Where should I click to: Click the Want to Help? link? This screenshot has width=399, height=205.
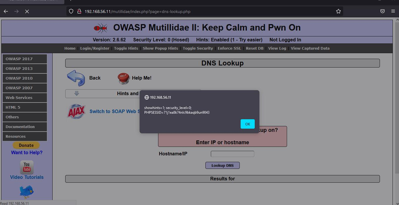point(27,153)
